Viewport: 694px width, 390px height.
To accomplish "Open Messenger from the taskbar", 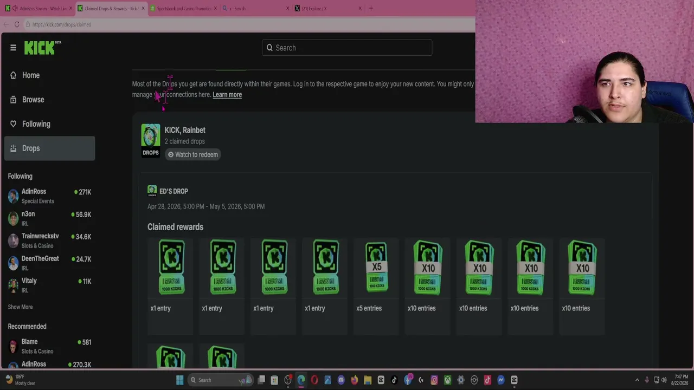I will (500, 380).
